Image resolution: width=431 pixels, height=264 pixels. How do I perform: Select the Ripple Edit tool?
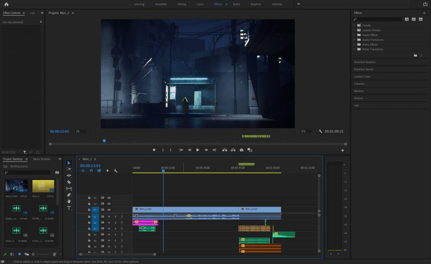pos(69,175)
